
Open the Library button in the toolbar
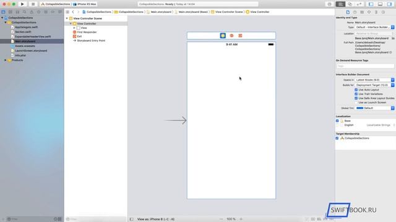pos(329,4)
